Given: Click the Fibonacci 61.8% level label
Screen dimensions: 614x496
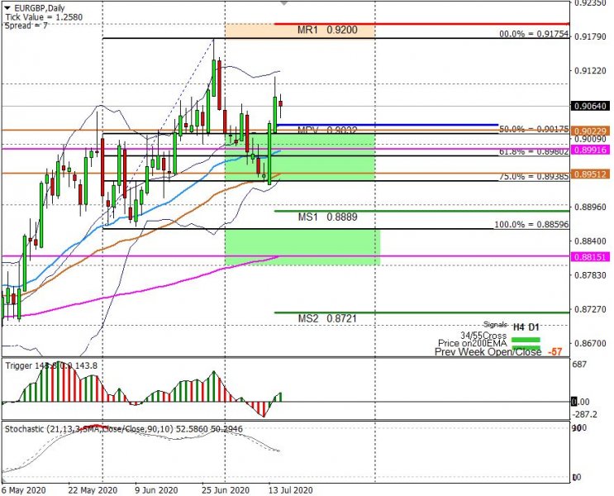Looking at the screenshot, I should tap(534, 151).
